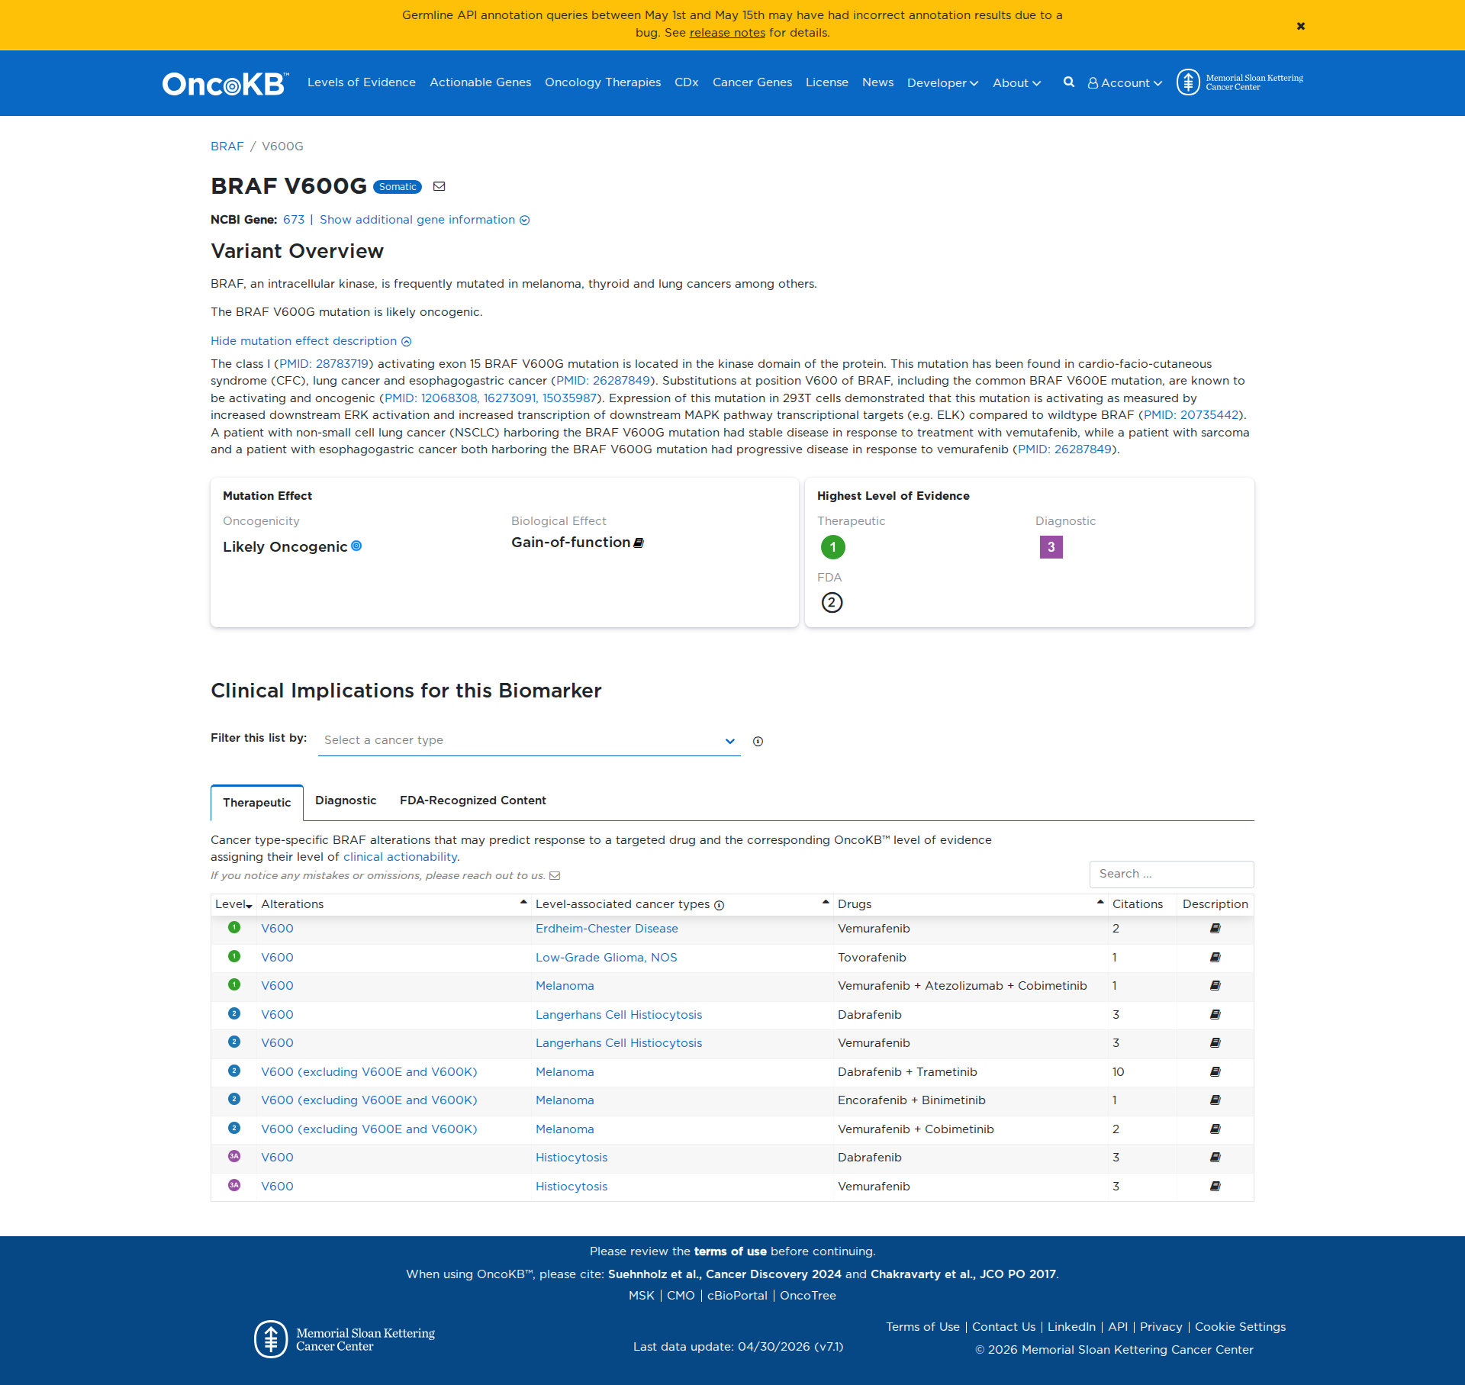
Task: Click the footer Memorial Sloan Kettering logo
Action: pyautogui.click(x=344, y=1339)
